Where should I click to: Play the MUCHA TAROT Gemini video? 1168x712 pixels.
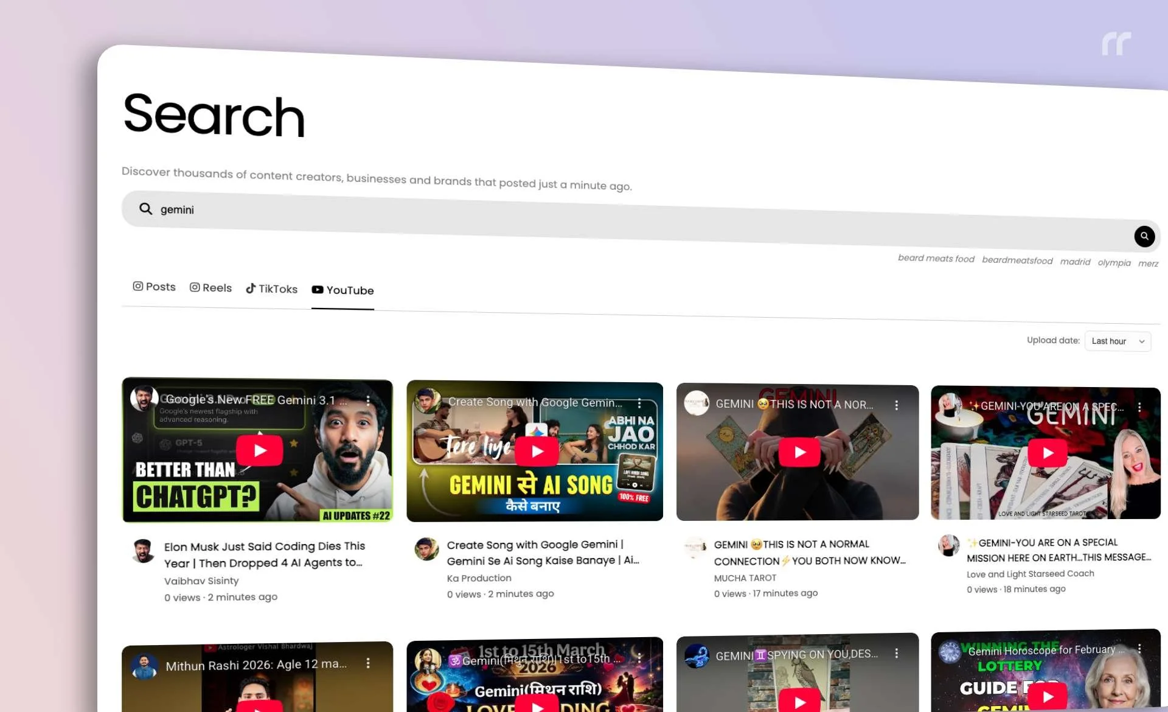(800, 452)
